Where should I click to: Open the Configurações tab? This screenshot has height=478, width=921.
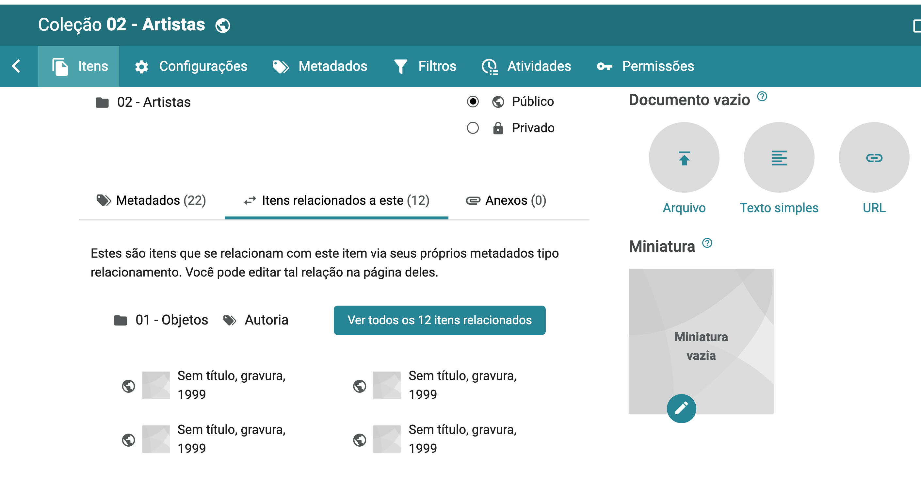pos(191,66)
